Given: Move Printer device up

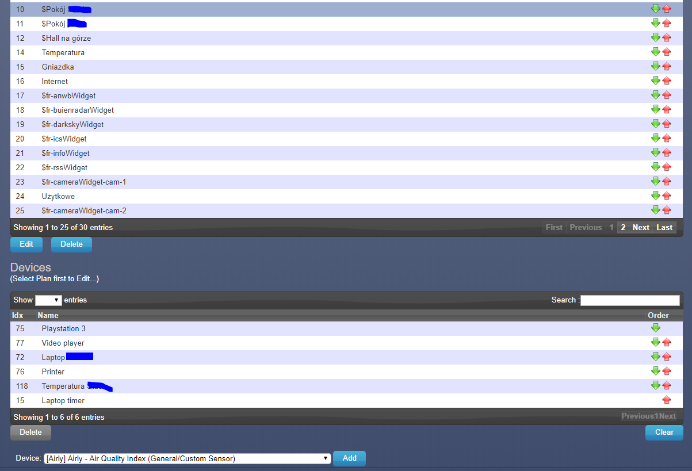Looking at the screenshot, I should click(667, 372).
